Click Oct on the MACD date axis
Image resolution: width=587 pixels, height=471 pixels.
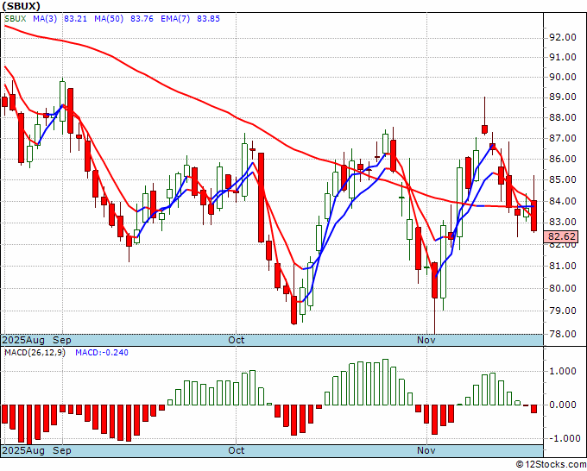pos(237,450)
